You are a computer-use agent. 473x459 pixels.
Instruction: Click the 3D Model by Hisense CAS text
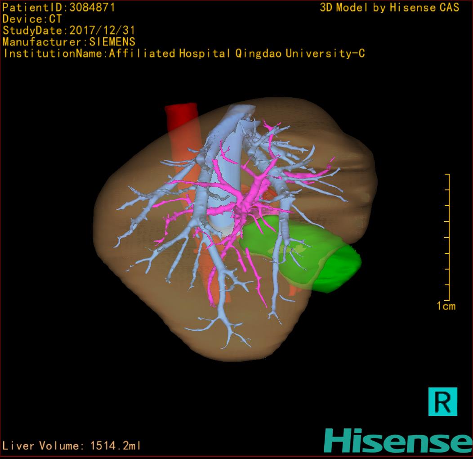[x=389, y=7]
